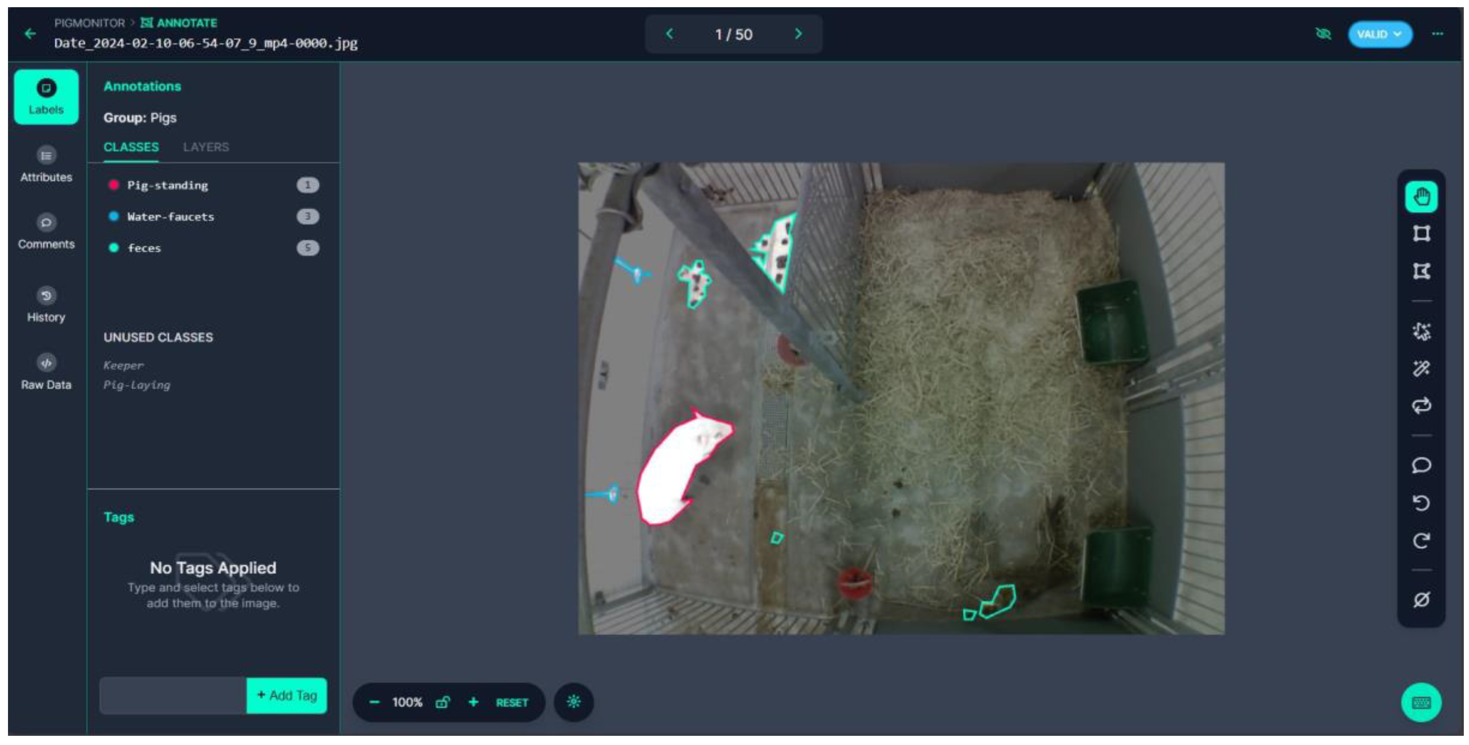Go to next image chevron
Viewport: 1469px width, 745px height.
click(798, 34)
